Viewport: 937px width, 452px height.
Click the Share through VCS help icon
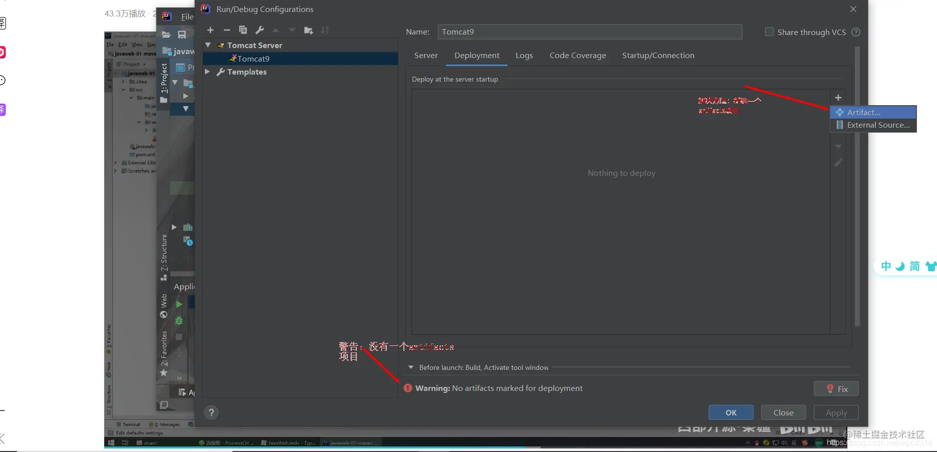(856, 32)
